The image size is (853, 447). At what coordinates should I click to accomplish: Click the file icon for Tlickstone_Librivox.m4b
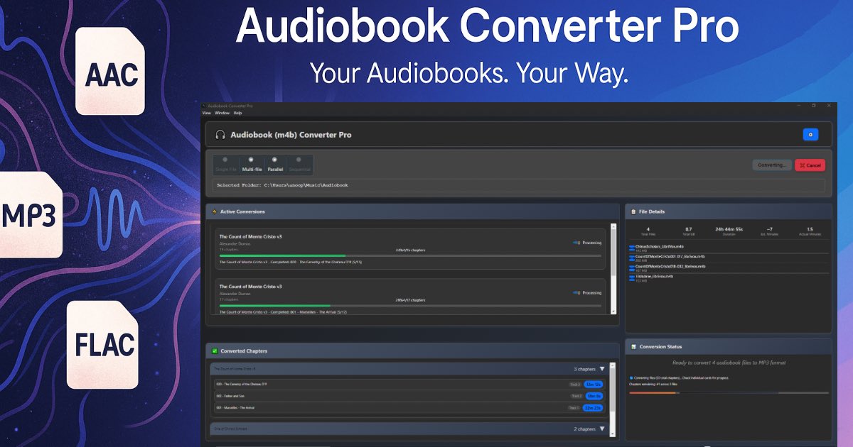pyautogui.click(x=631, y=277)
